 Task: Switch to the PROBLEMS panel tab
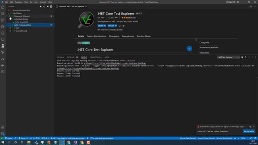click(x=71, y=57)
